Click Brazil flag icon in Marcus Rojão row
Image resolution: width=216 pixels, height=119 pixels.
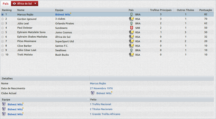click(x=131, y=15)
